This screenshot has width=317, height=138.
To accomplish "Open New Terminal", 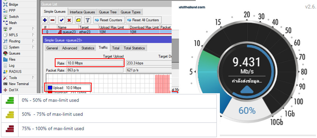I will (x=19, y=84).
